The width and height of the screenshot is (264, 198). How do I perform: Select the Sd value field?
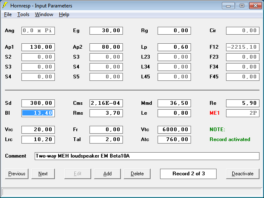pos(38,103)
